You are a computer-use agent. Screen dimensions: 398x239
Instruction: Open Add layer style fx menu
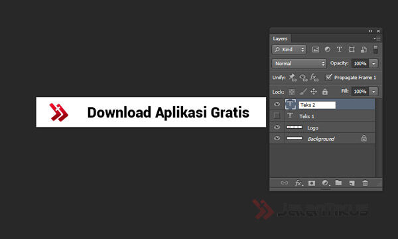pyautogui.click(x=299, y=183)
